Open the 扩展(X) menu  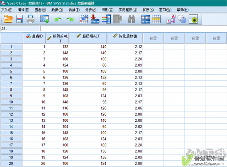[148, 10]
